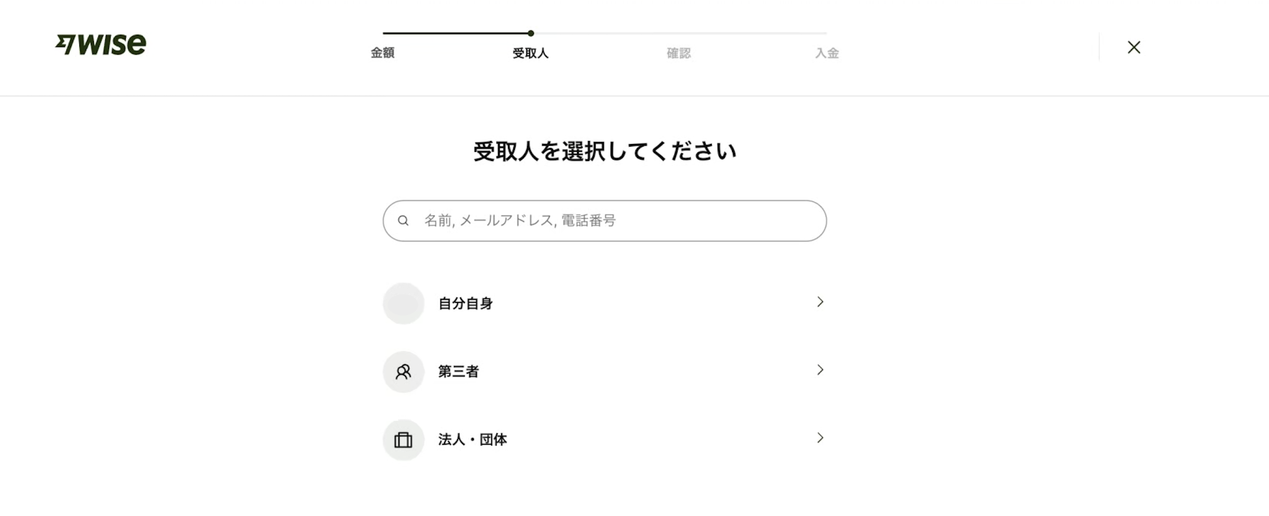Image resolution: width=1269 pixels, height=516 pixels.
Task: Click the 第三者 people icon
Action: point(403,372)
